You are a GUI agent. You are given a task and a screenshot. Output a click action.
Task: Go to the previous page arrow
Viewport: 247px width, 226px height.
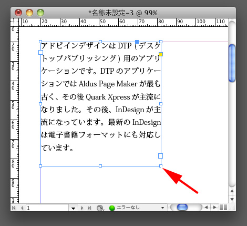click(22, 208)
